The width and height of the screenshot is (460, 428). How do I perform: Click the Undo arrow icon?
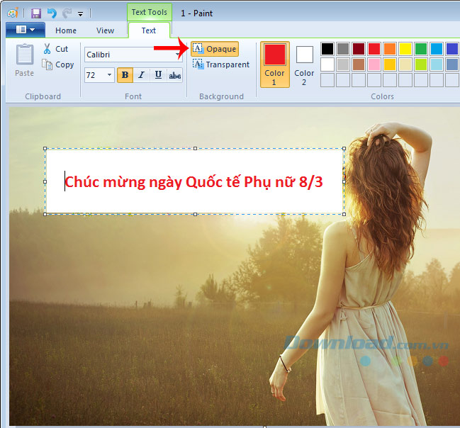point(51,13)
